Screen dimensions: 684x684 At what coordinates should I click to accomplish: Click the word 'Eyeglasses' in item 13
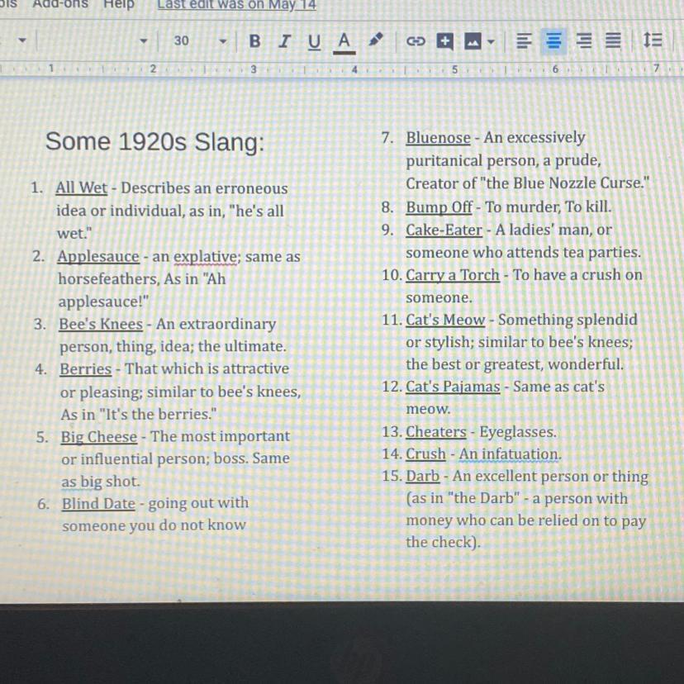coord(516,432)
